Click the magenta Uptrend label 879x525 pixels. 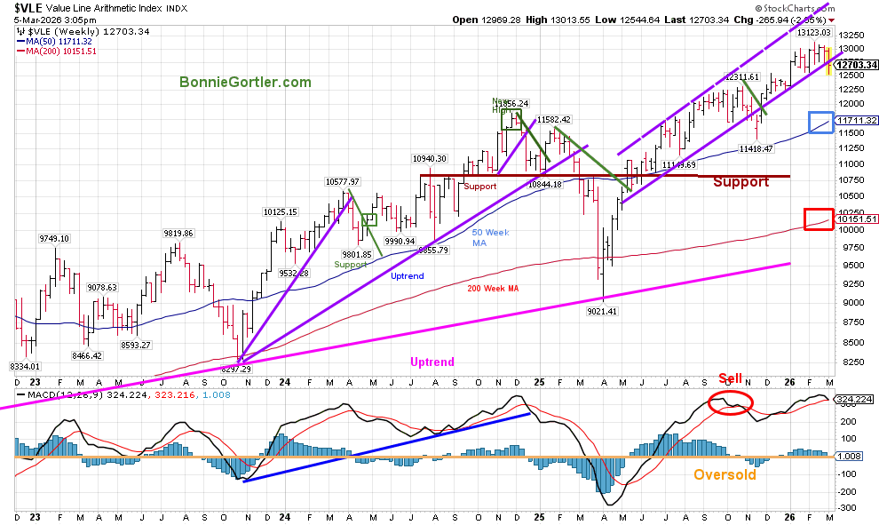click(x=432, y=362)
